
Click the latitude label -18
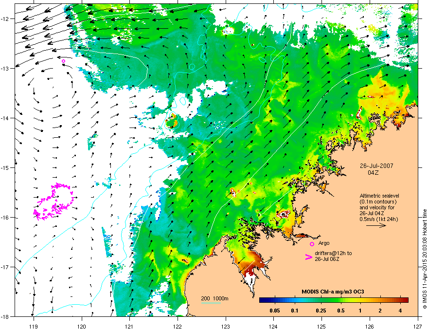(x=5, y=317)
